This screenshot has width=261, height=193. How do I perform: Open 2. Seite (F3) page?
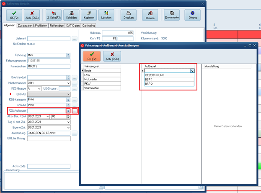[x=54, y=15]
